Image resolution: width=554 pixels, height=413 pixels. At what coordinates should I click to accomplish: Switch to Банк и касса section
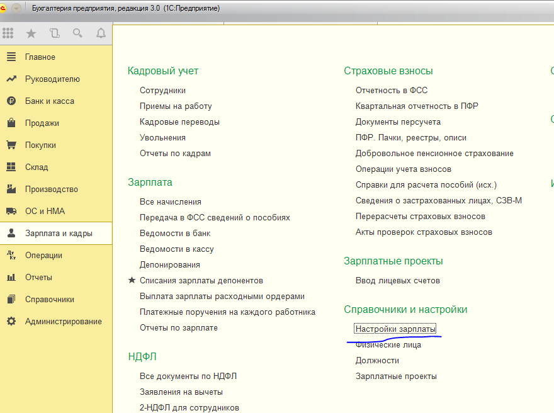click(50, 101)
